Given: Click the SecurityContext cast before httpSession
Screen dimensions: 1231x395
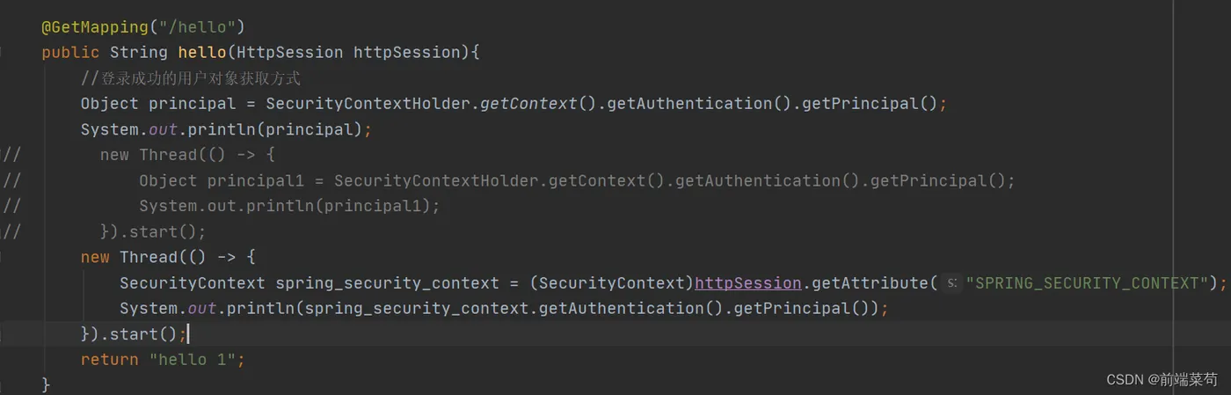Looking at the screenshot, I should tap(611, 283).
